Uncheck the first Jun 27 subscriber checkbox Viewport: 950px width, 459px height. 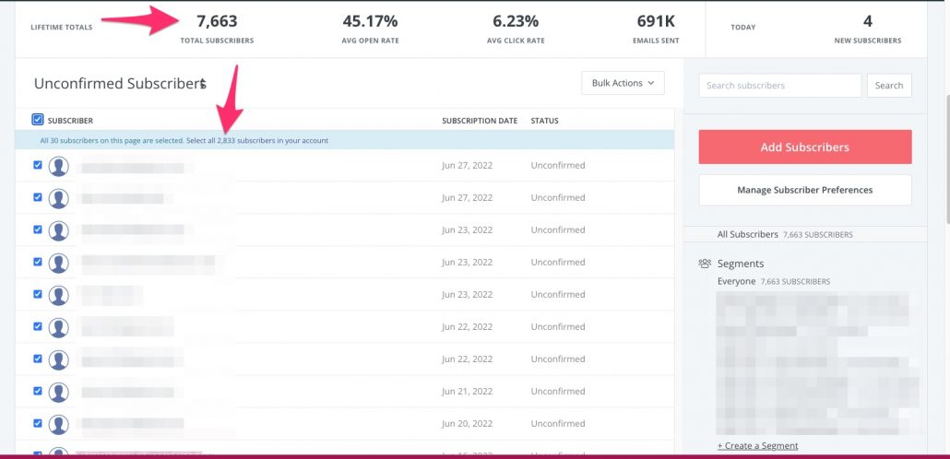(38, 165)
